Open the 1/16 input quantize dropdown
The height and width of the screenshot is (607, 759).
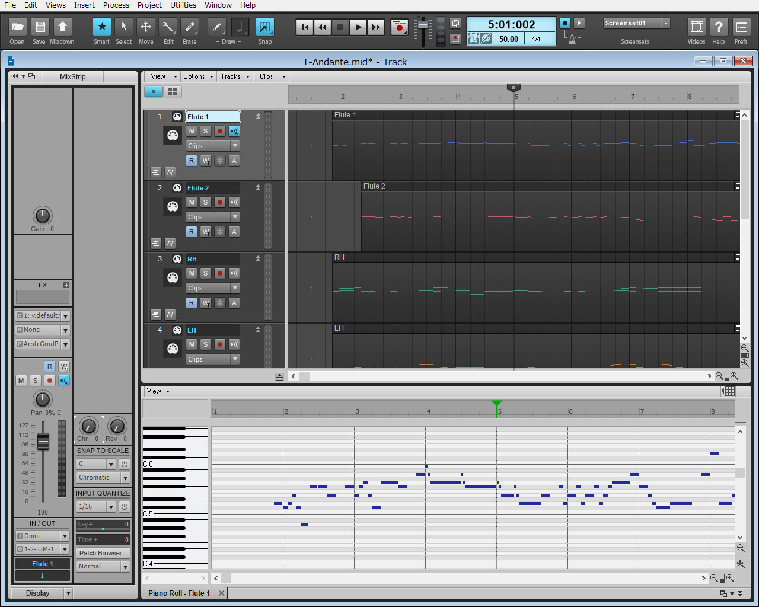pyautogui.click(x=111, y=507)
